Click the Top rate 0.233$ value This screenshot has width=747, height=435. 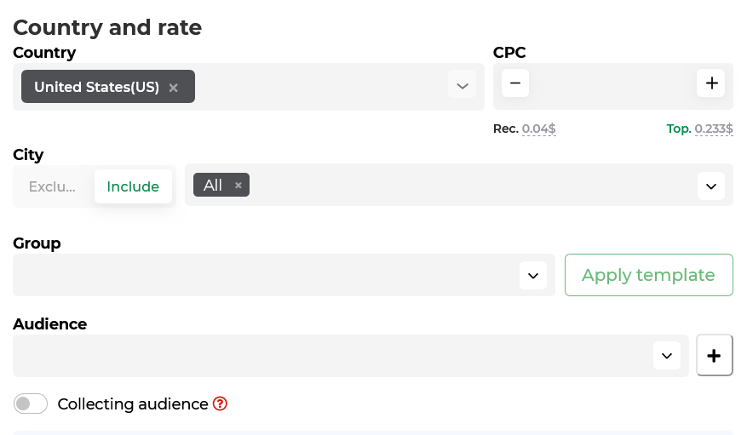tap(713, 129)
